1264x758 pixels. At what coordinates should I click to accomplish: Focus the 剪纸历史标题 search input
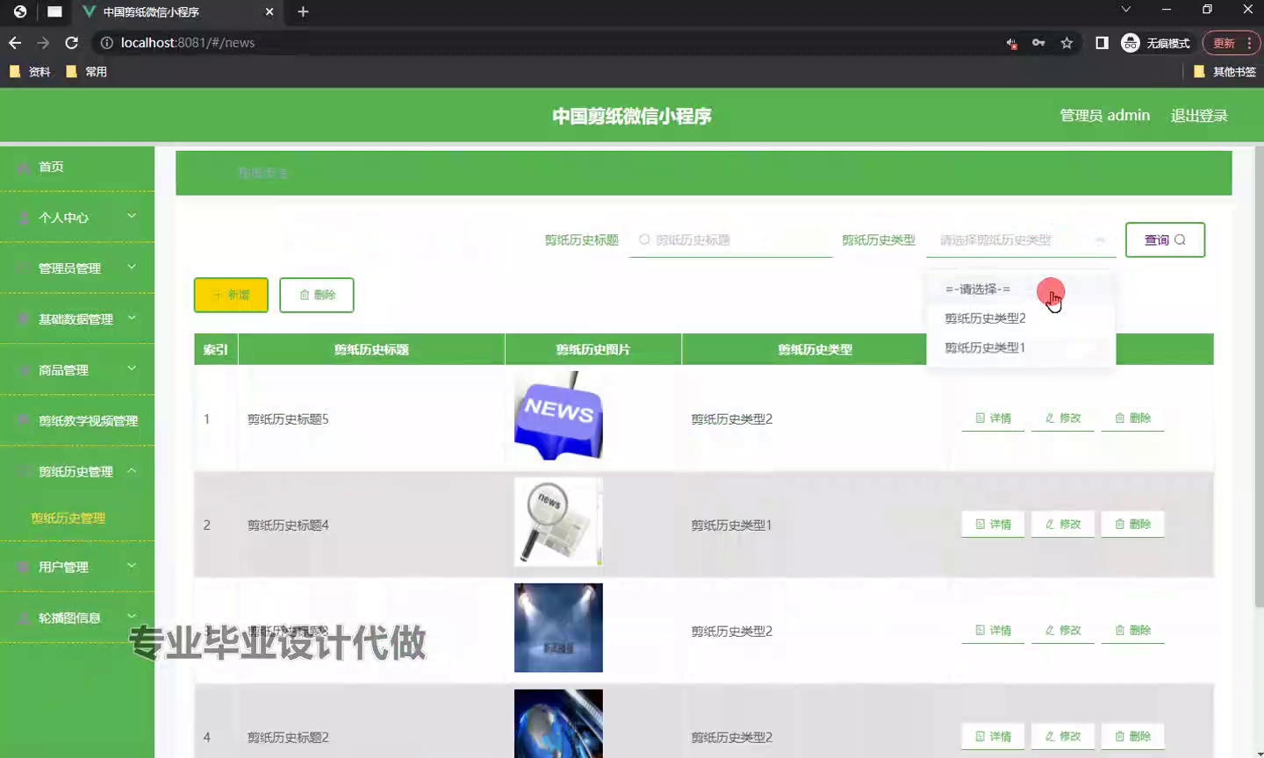[730, 240]
